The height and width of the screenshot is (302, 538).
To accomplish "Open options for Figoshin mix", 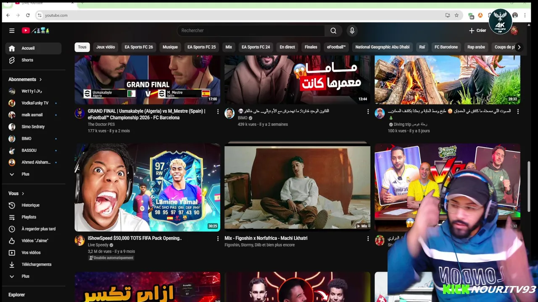I will tap(368, 239).
